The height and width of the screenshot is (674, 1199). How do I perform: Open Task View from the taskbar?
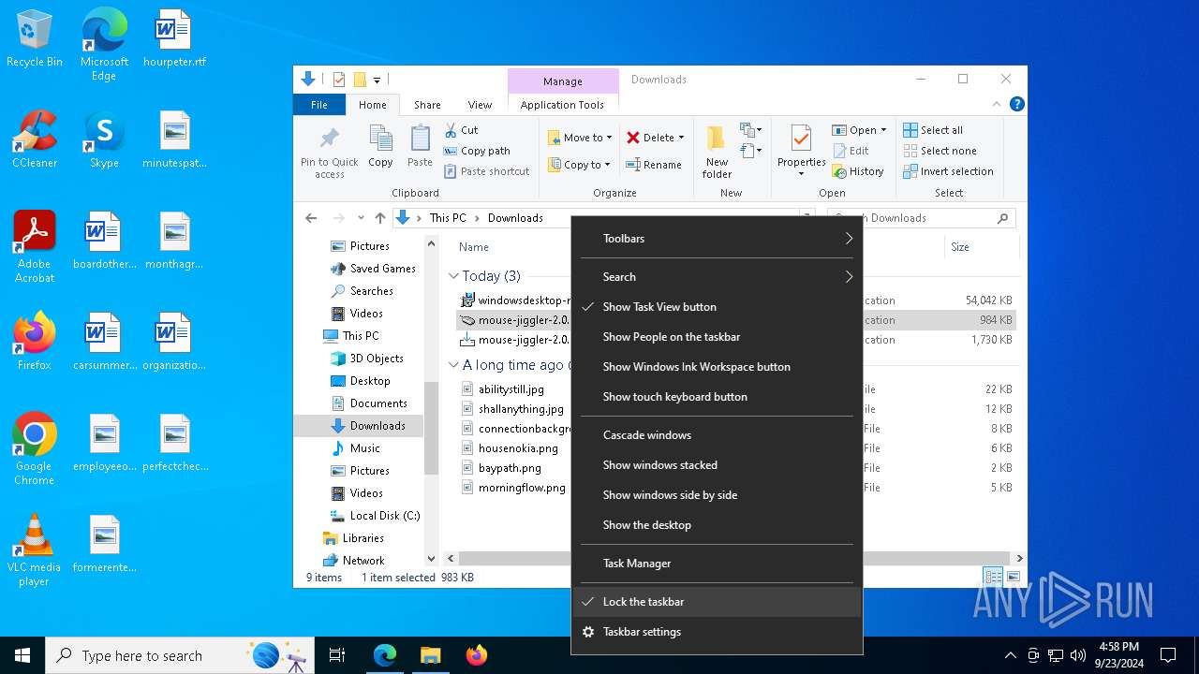pyautogui.click(x=337, y=655)
